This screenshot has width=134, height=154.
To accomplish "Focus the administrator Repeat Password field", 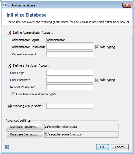I will pos(70,54).
